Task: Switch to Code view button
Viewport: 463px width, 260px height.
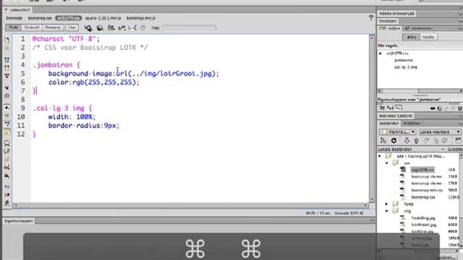Action: [x=13, y=27]
